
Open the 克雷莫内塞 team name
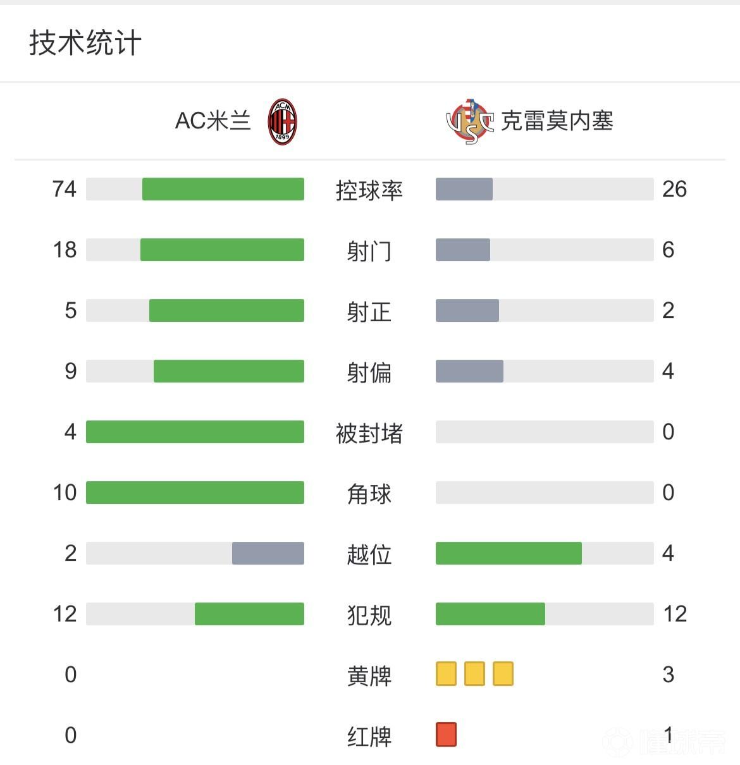pyautogui.click(x=557, y=121)
